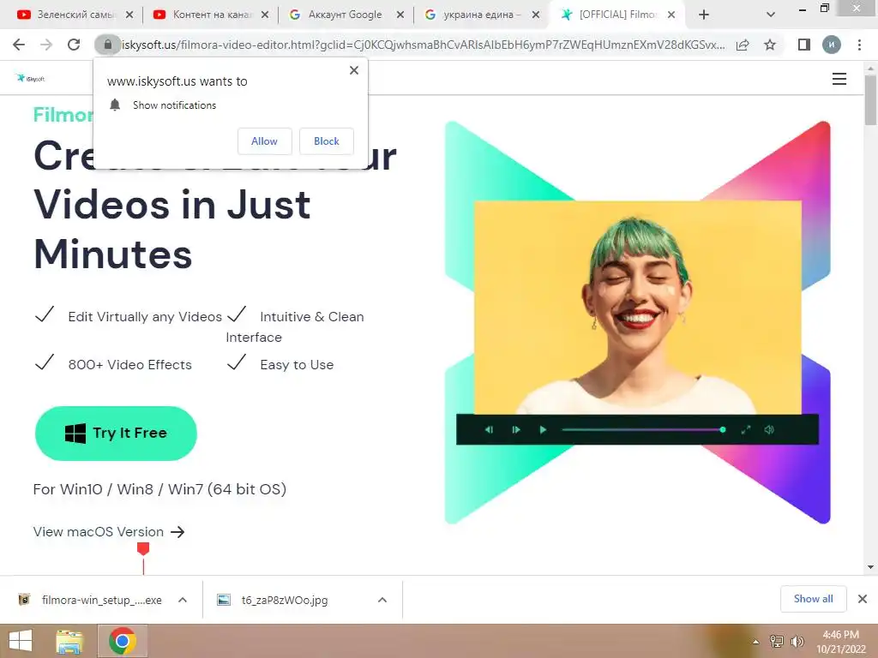Open the tab search dropdown chevron
The image size is (878, 658).
pyautogui.click(x=771, y=15)
